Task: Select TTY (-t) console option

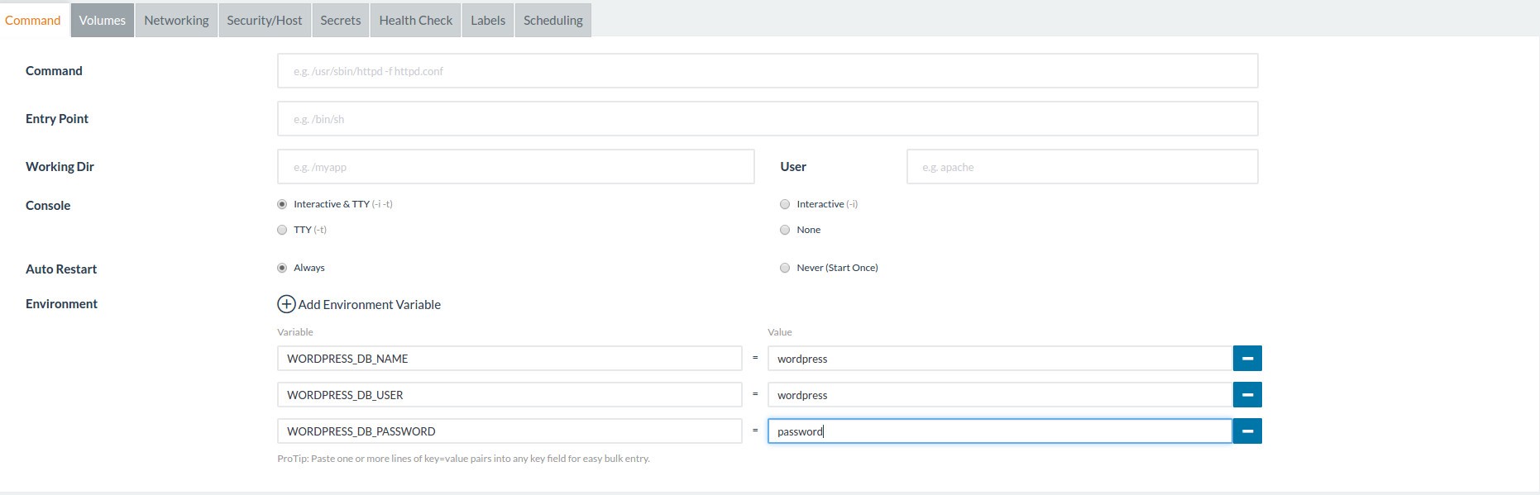Action: point(282,230)
